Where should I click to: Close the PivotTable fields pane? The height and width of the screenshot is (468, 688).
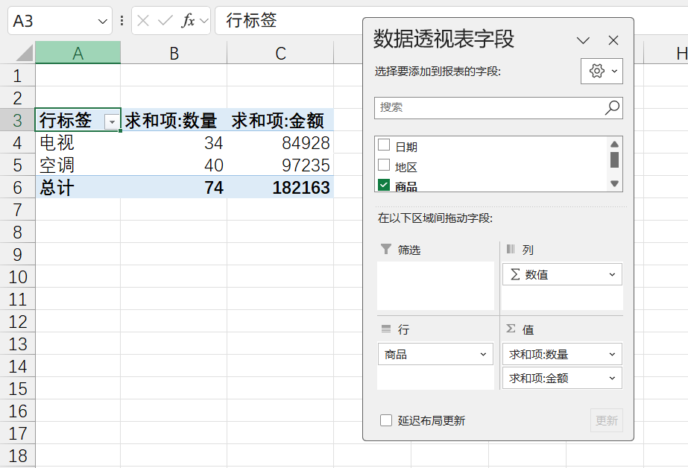[x=613, y=40]
